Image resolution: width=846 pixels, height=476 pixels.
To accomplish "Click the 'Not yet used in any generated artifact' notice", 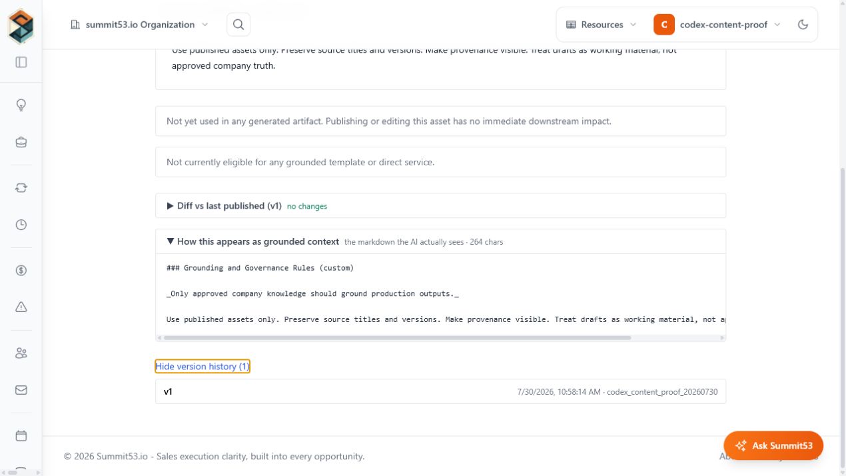I will (440, 121).
